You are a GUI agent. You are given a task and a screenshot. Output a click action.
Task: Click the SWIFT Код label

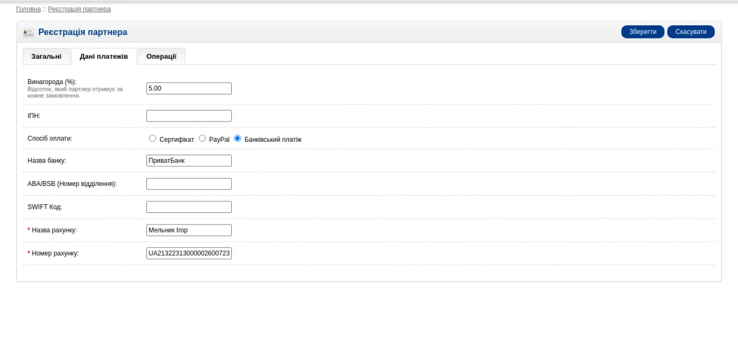pos(45,207)
